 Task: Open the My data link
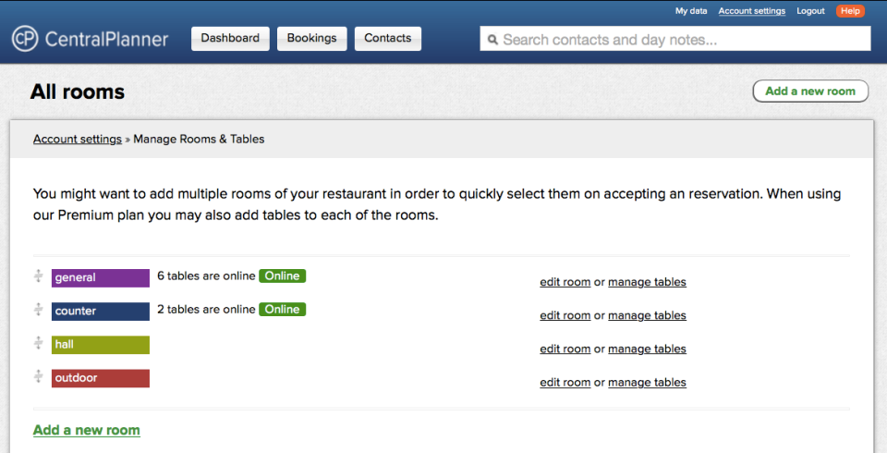691,11
